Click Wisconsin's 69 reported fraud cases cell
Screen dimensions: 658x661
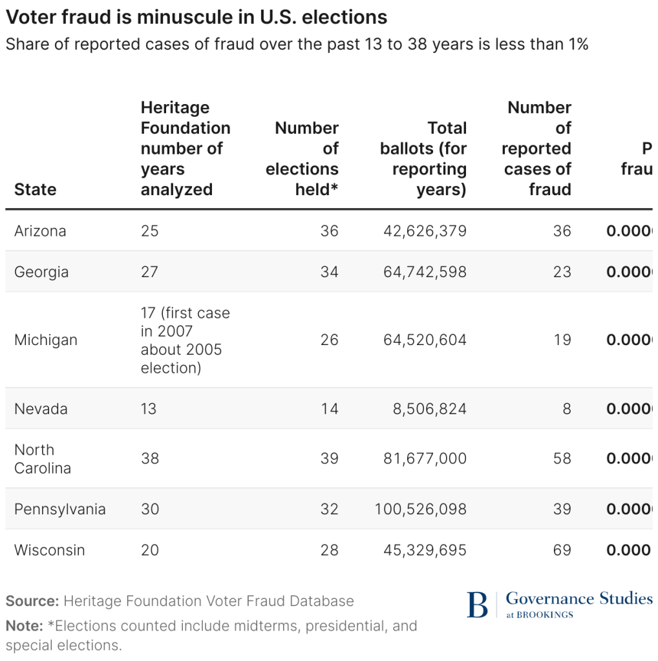tap(562, 550)
